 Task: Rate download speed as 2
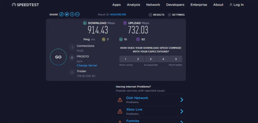coord(138,59)
